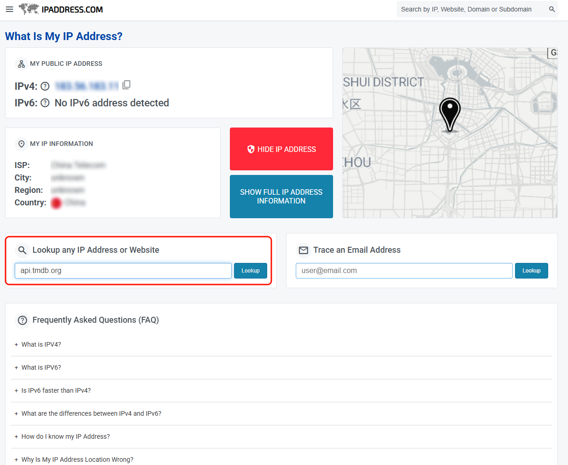Open the hamburger navigation menu
This screenshot has width=568, height=465.
click(9, 9)
